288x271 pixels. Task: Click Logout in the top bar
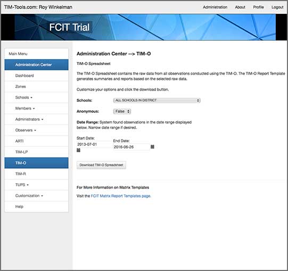(277, 7)
